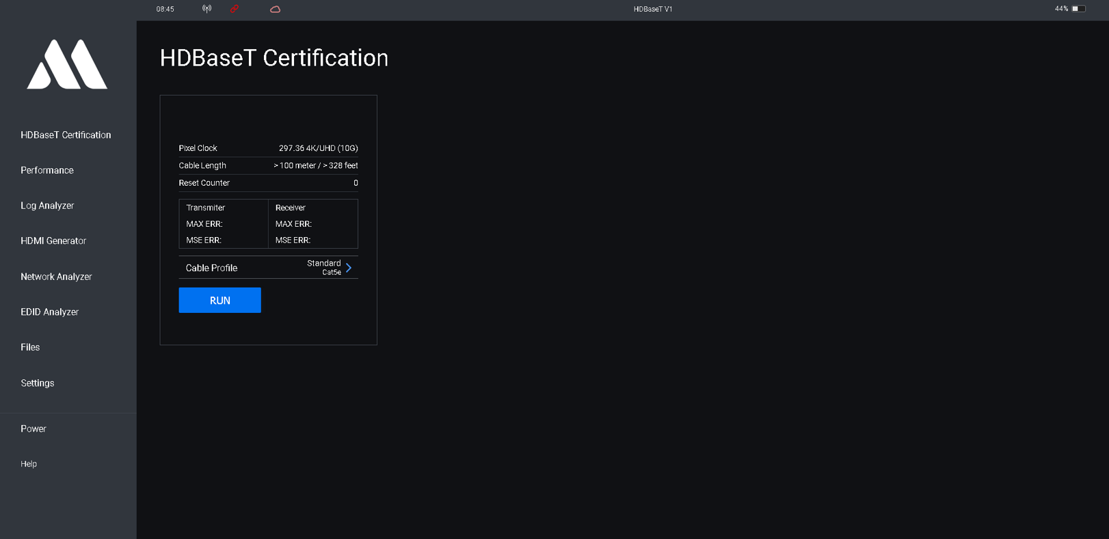Click the red cloud status icon
The height and width of the screenshot is (539, 1109).
275,9
